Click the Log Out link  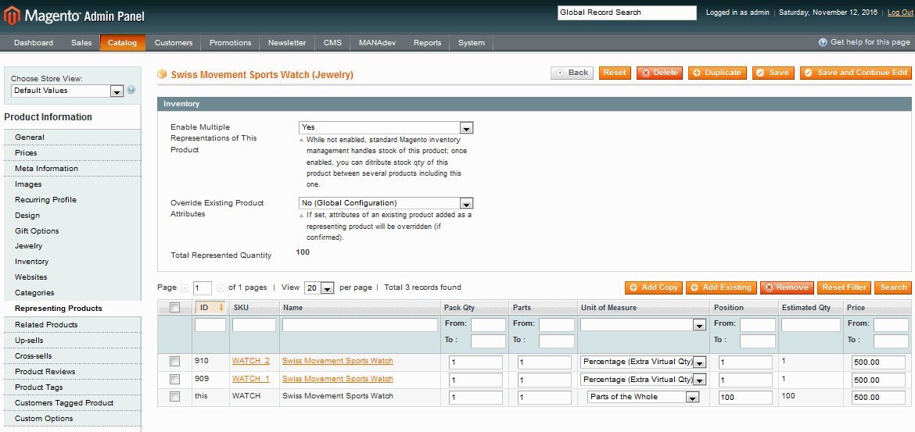(901, 12)
